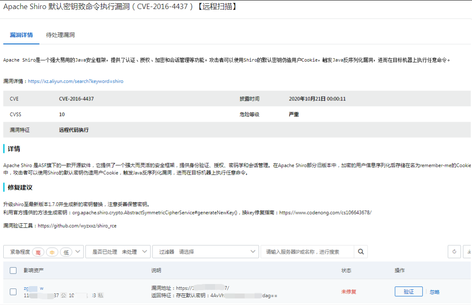The image size is (472, 305).
Task: Click the 严重 danger level value
Action: (x=294, y=114)
